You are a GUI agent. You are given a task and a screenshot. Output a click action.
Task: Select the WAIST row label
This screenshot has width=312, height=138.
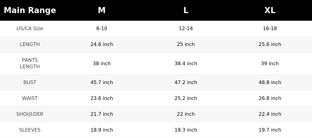click(x=30, y=98)
